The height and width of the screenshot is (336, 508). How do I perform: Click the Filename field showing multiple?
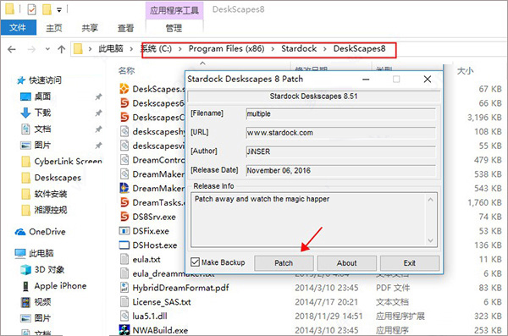point(340,113)
